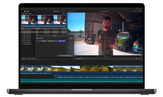
Task: Toggle audio skimming in the timeline
Action: click(130, 59)
